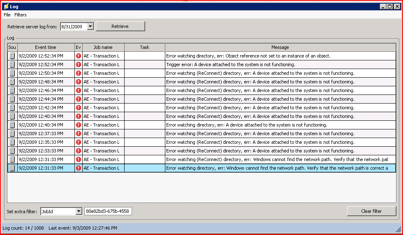Click the Log window title bar icon
The width and height of the screenshot is (403, 235).
pyautogui.click(x=6, y=7)
